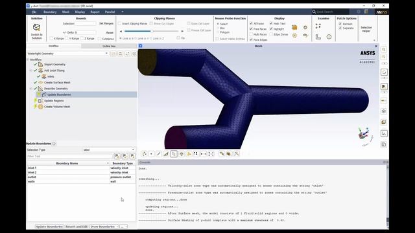
Task: Click the Bounds Selection input field
Action: [x=86, y=23]
